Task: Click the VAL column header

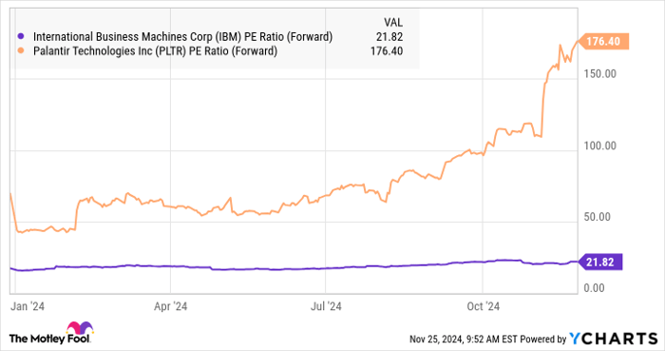Action: coord(393,23)
